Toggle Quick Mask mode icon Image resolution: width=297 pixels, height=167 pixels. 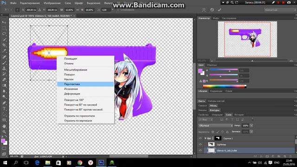click(4, 148)
